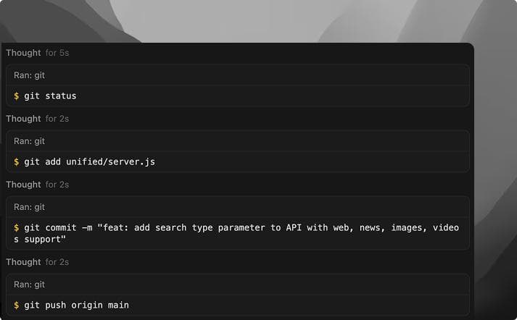Collapse the Ran: git header for git commit
This screenshot has width=517, height=320.
(x=30, y=207)
